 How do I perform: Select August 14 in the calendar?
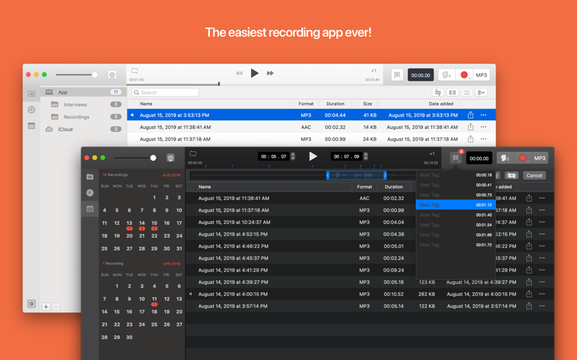click(141, 223)
